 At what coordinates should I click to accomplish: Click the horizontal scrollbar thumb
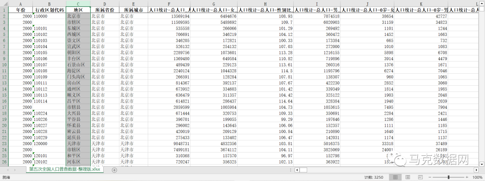point(304,170)
